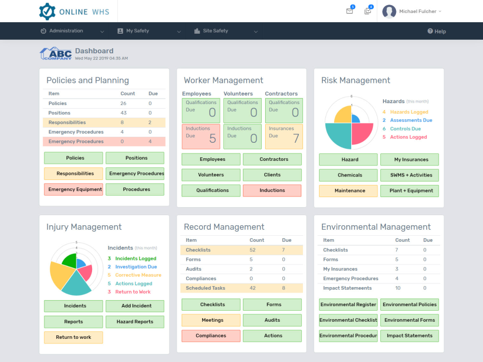Click the My Safety badge icon
Viewport: 483px width, 362px height.
point(120,31)
